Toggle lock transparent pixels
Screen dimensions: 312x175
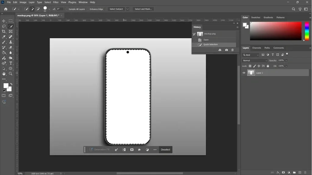tap(250, 66)
